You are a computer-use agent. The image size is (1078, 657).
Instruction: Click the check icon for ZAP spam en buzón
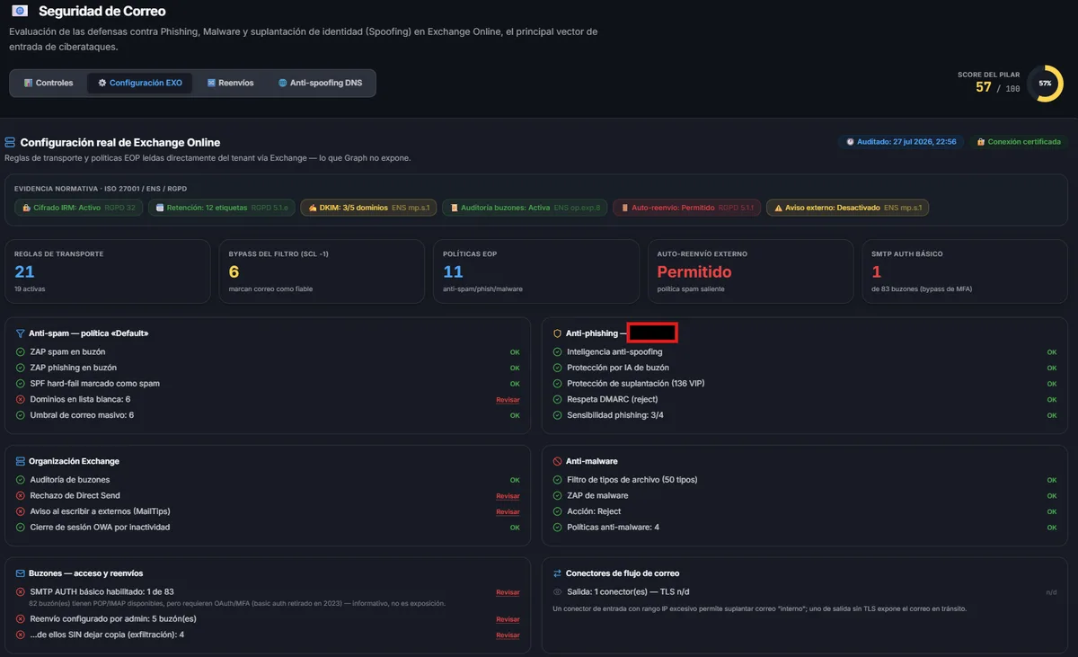[21, 352]
